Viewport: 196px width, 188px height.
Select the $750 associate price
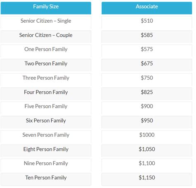pyautogui.click(x=147, y=78)
